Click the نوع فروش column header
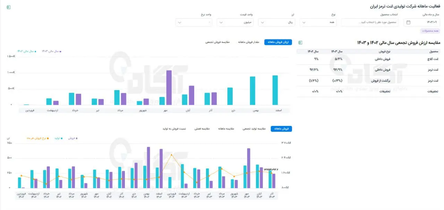Image resolution: width=444 pixels, height=210 pixels. pos(384,51)
